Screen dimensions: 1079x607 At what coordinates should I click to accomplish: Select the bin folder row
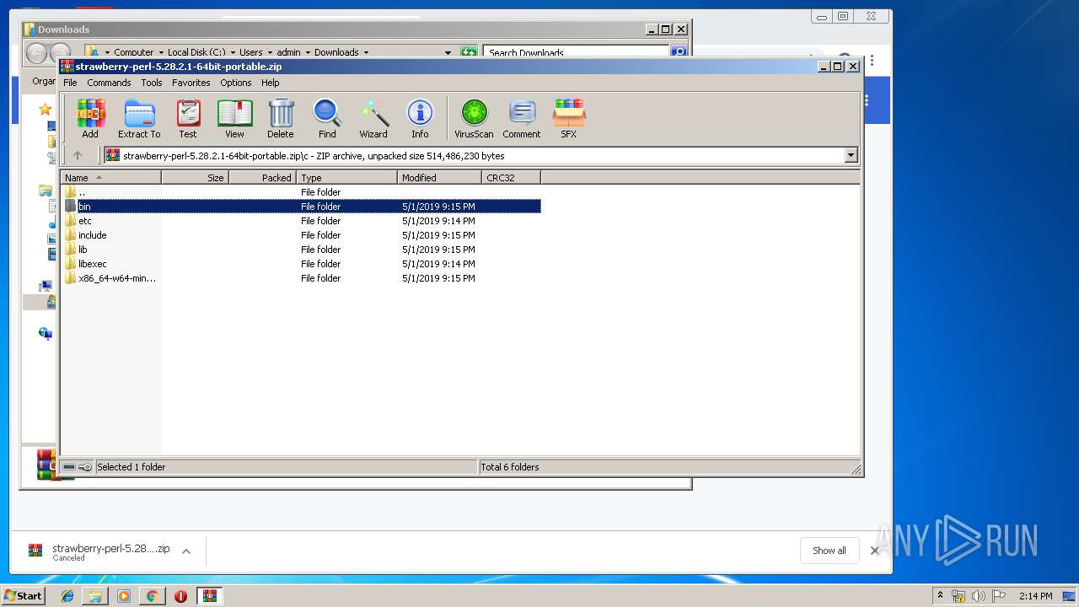(301, 207)
